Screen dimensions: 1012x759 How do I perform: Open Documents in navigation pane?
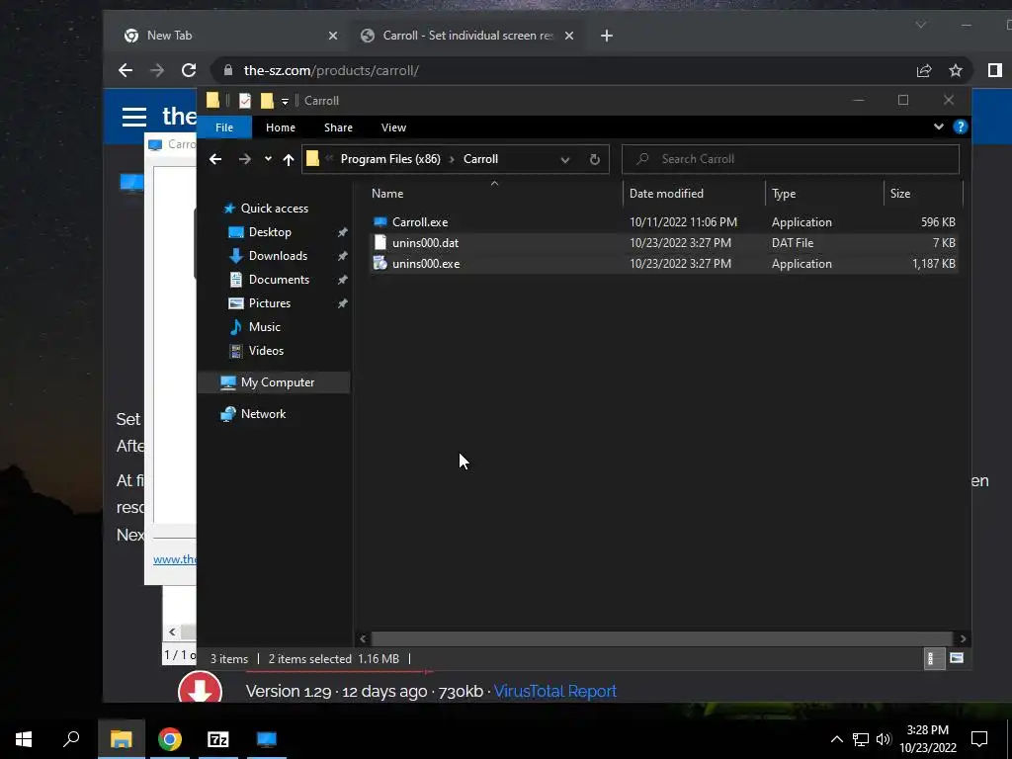(279, 280)
